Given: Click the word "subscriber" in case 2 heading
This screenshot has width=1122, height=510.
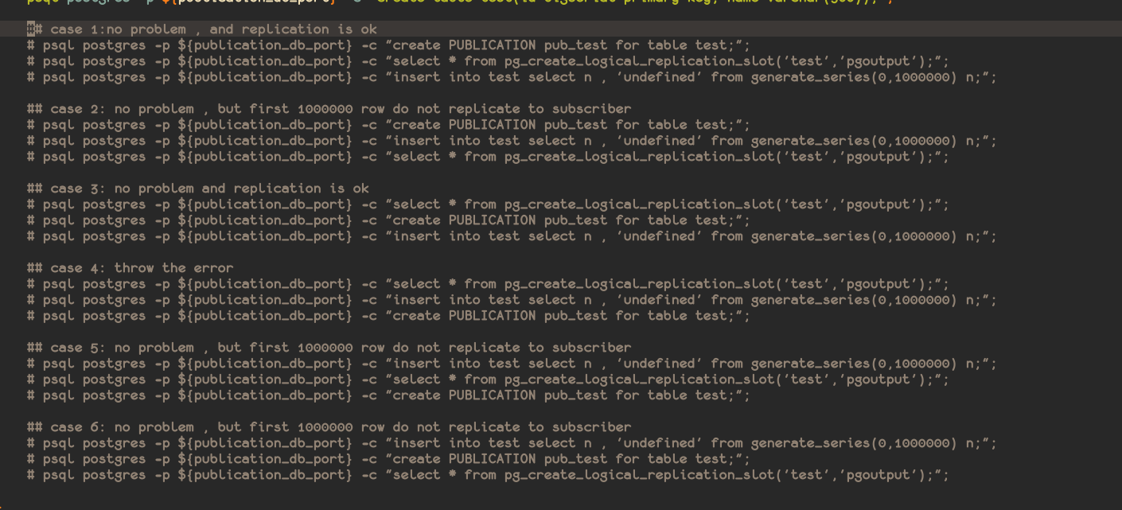Looking at the screenshot, I should point(591,109).
